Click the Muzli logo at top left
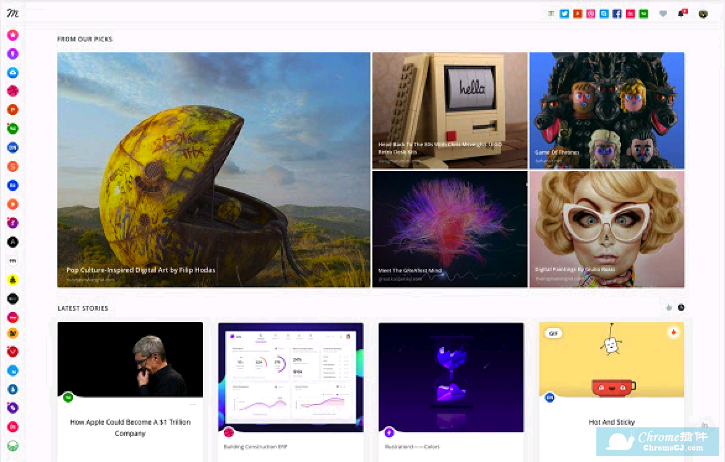 (13, 13)
